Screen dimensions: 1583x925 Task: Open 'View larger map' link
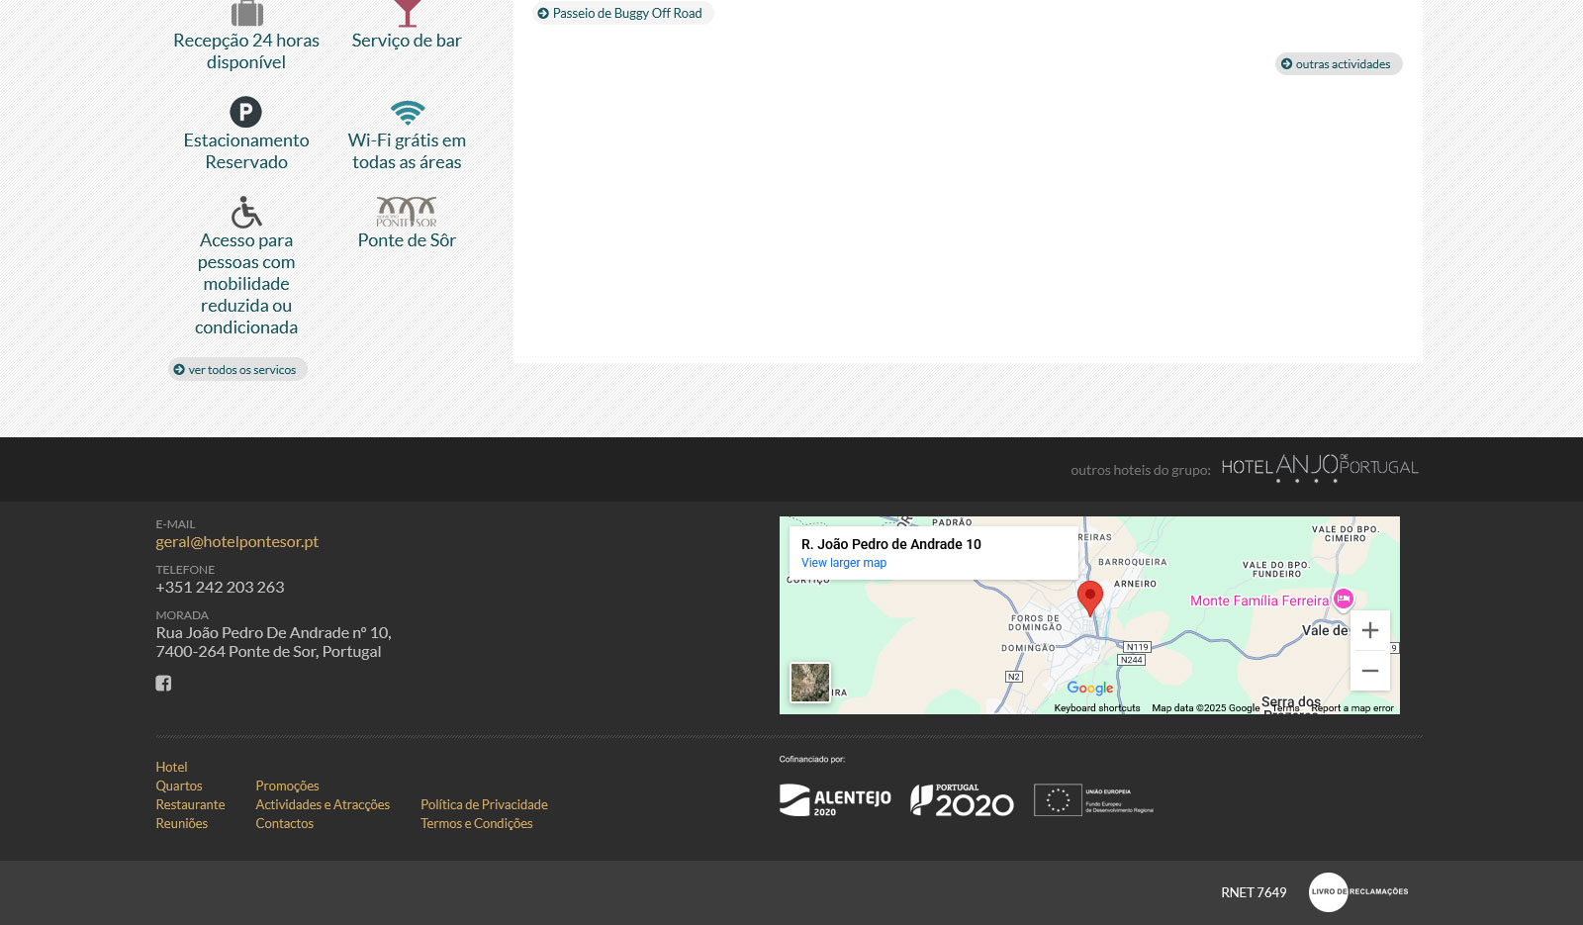[843, 563]
